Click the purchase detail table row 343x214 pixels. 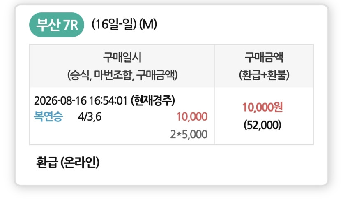172,116
